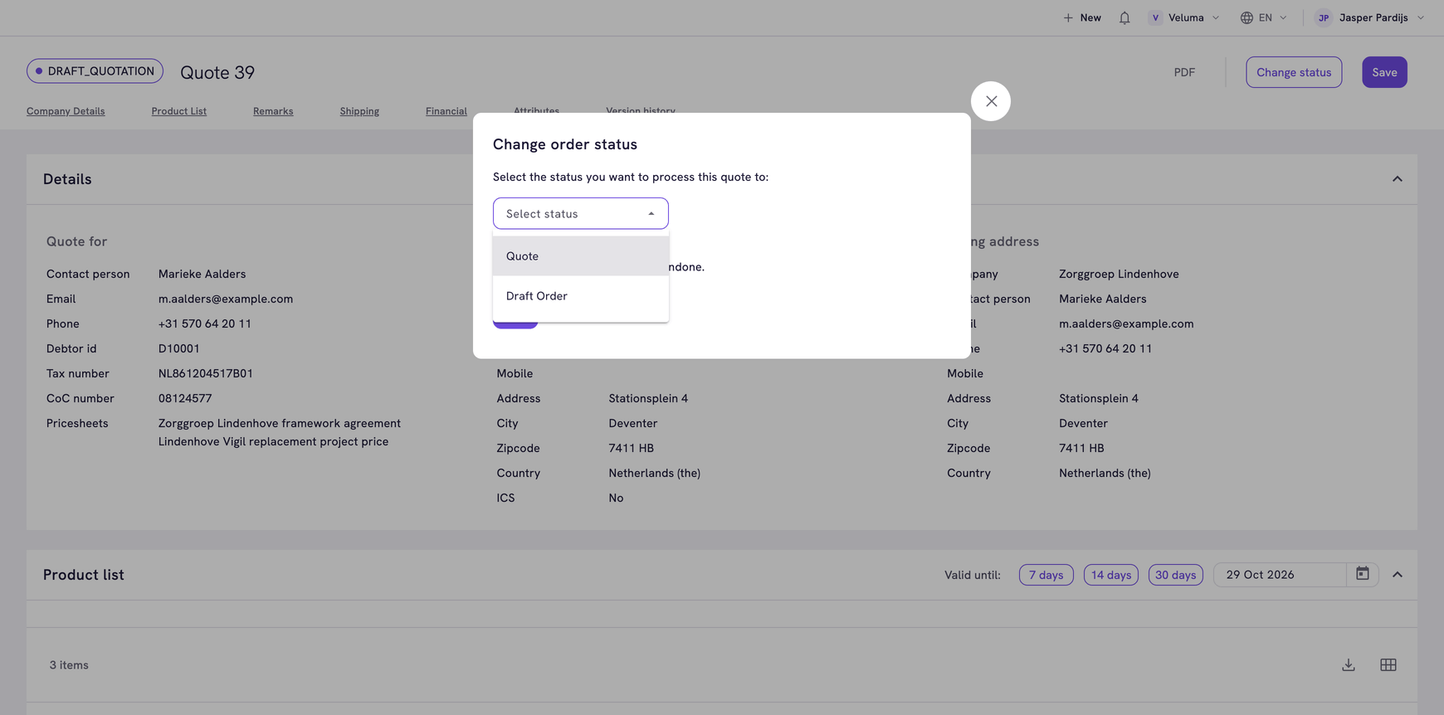Image resolution: width=1444 pixels, height=715 pixels.
Task: Collapse the Details section
Action: click(x=1398, y=179)
